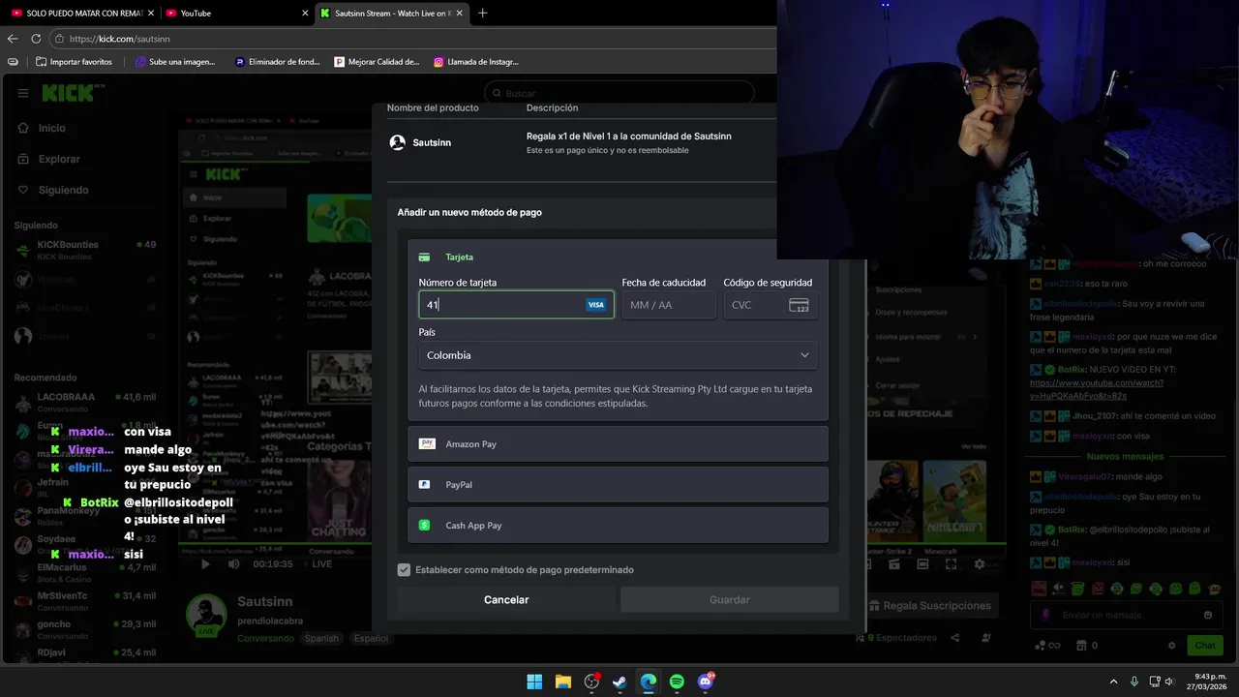Open Eliminador de fondo bookmark
Screen dimensions: 1239x697
pyautogui.click(x=277, y=62)
